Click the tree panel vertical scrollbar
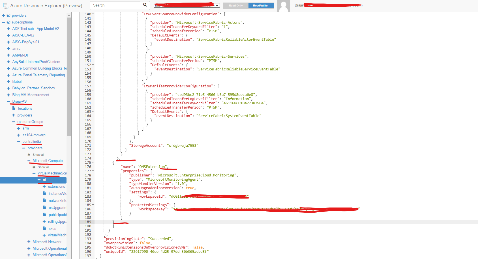 pyautogui.click(x=69, y=76)
